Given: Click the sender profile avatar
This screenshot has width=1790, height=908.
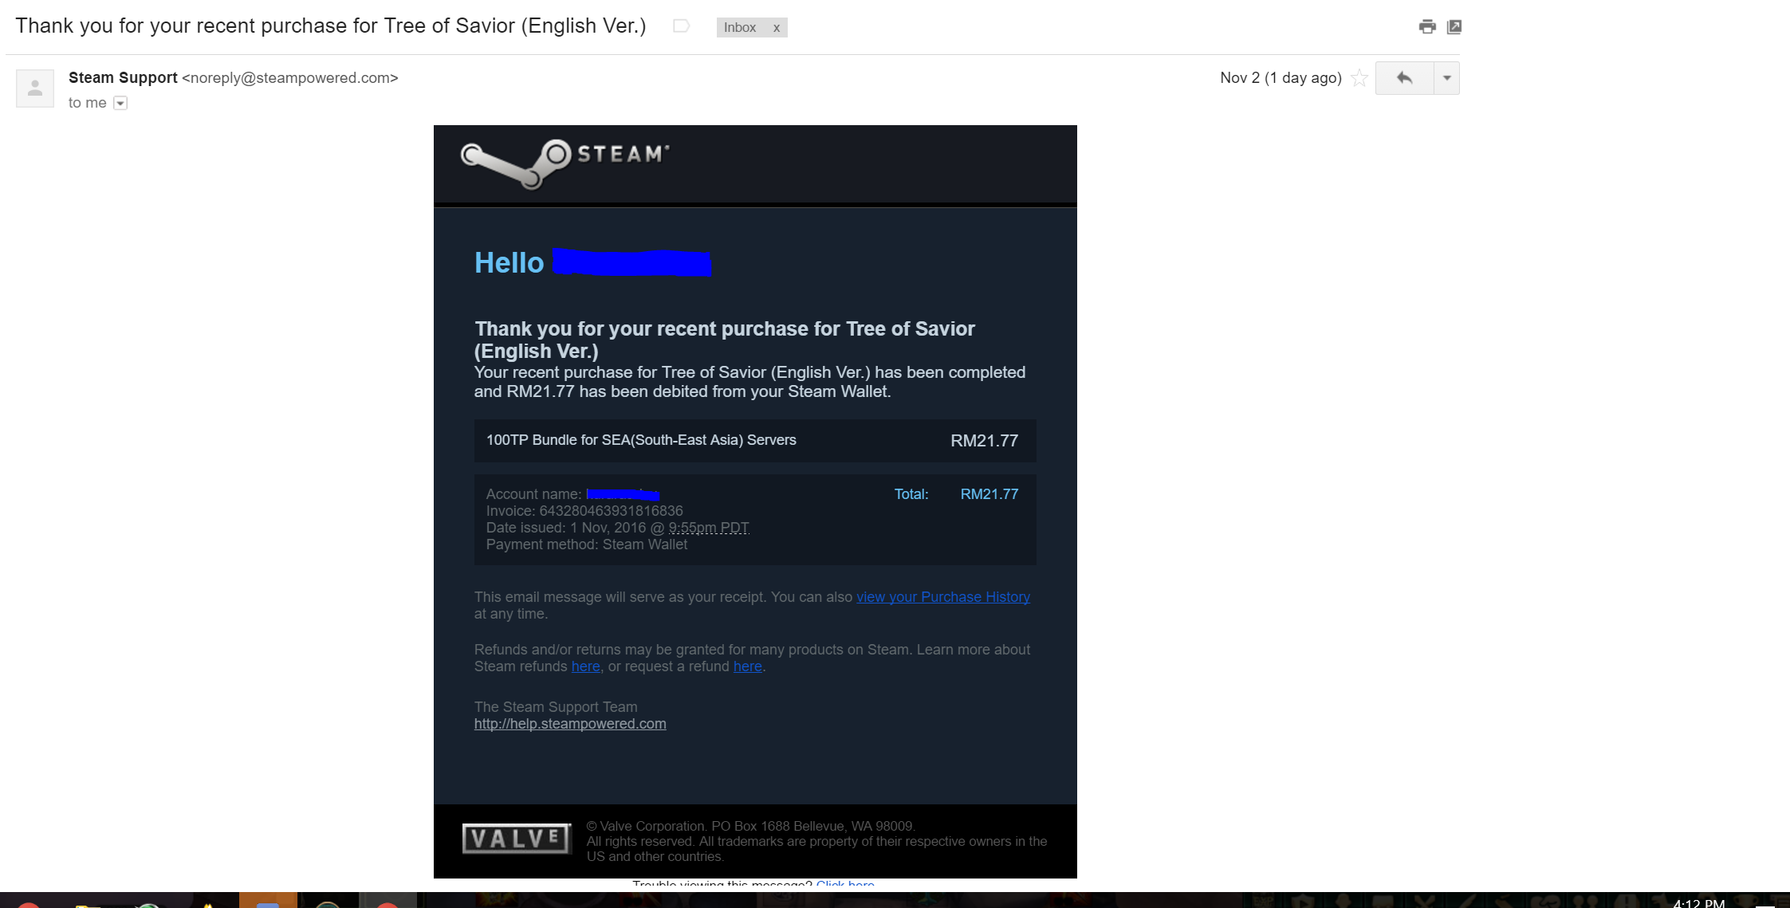Looking at the screenshot, I should 35,88.
